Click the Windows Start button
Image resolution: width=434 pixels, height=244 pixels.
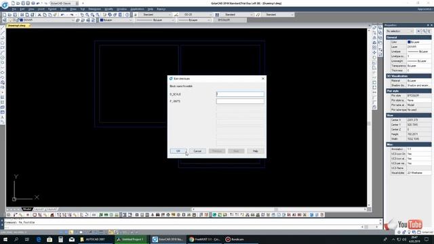click(5, 239)
